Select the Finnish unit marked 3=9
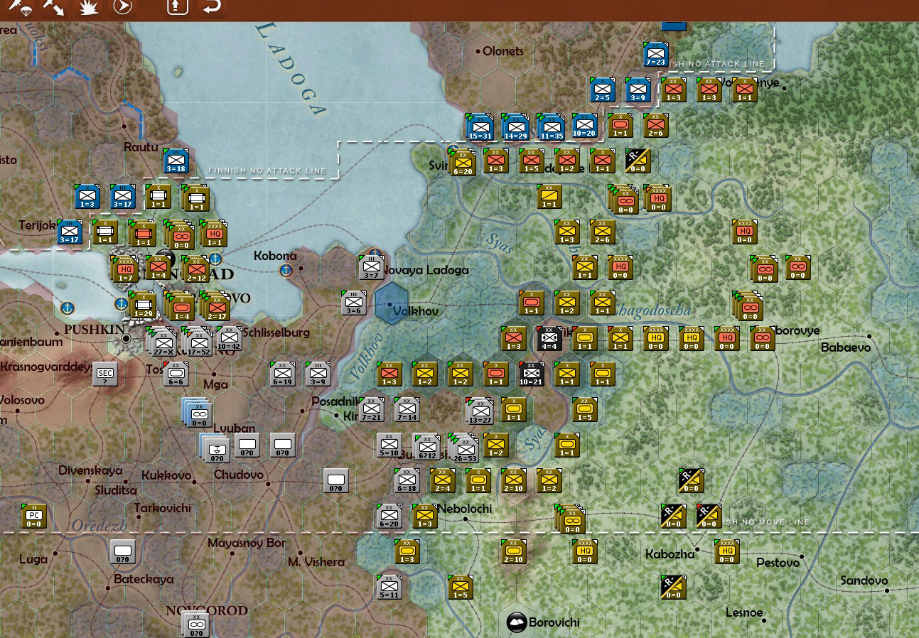 638,90
